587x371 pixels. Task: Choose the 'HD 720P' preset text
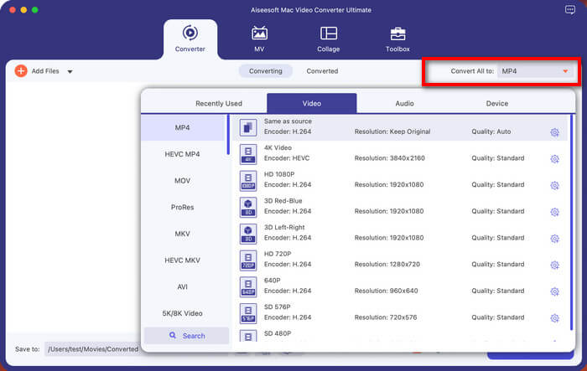coord(278,254)
